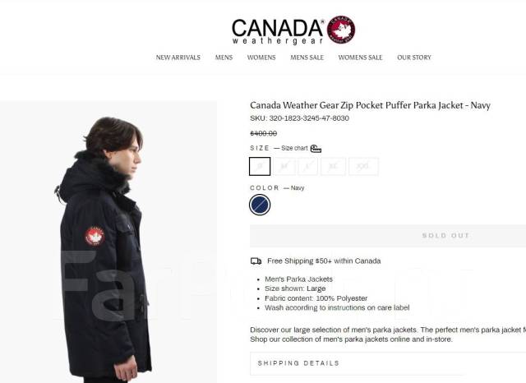This screenshot has height=383, width=526.
Task: Click the Canada Weather Gear logo
Action: tap(293, 30)
